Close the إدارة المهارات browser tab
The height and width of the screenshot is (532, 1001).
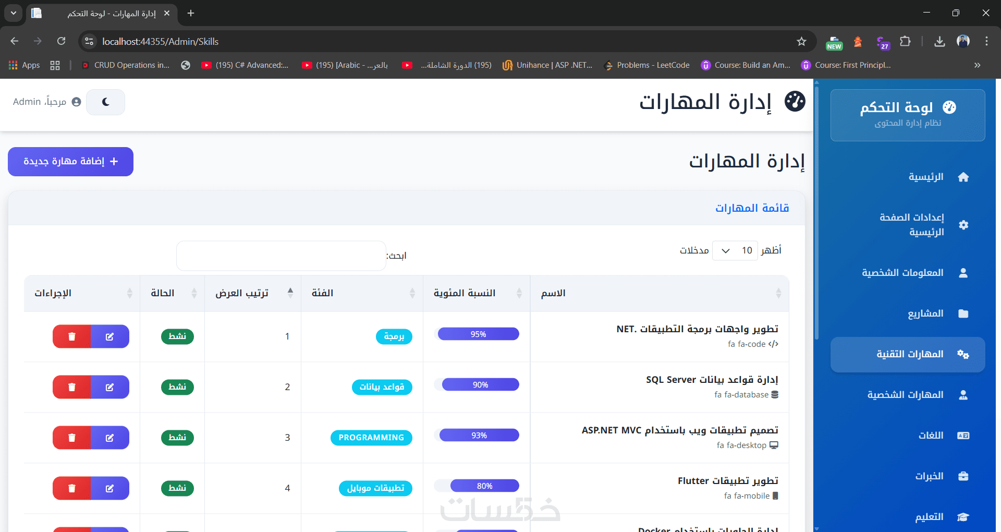(x=167, y=13)
